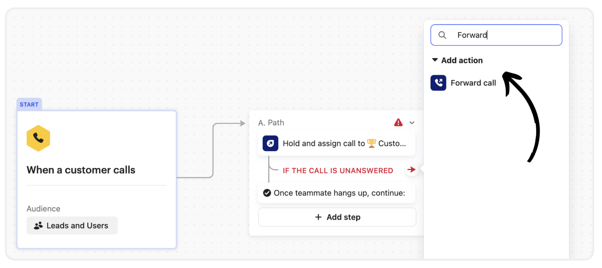Click the Hold and assign call icon
This screenshot has width=602, height=268.
click(x=270, y=143)
